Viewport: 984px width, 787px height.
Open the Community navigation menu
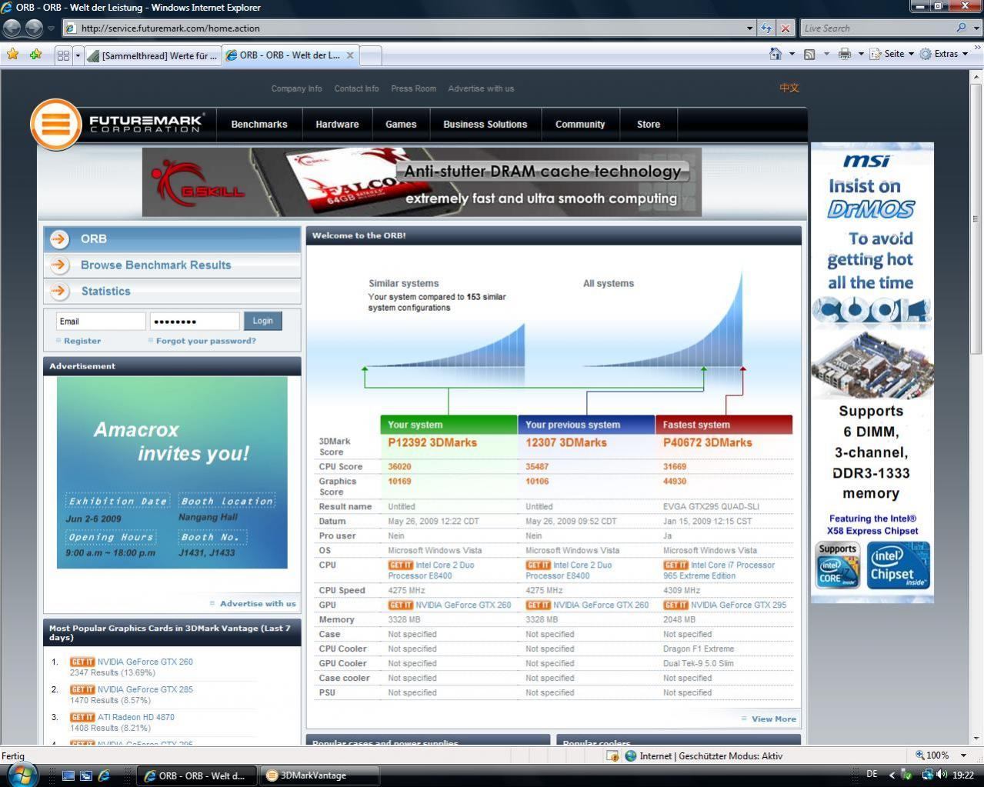coord(580,124)
